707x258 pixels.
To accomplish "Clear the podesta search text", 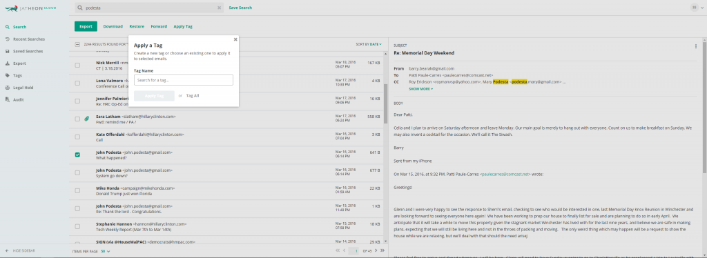I will click(219, 8).
